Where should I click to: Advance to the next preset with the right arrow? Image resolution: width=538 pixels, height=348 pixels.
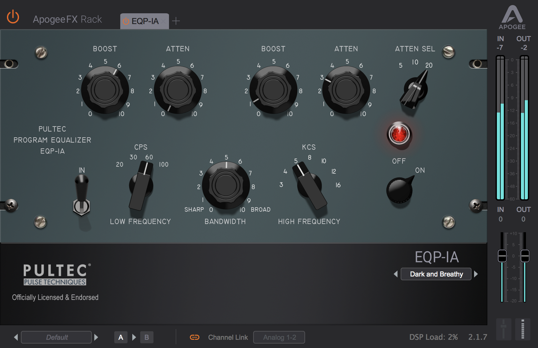(x=476, y=274)
